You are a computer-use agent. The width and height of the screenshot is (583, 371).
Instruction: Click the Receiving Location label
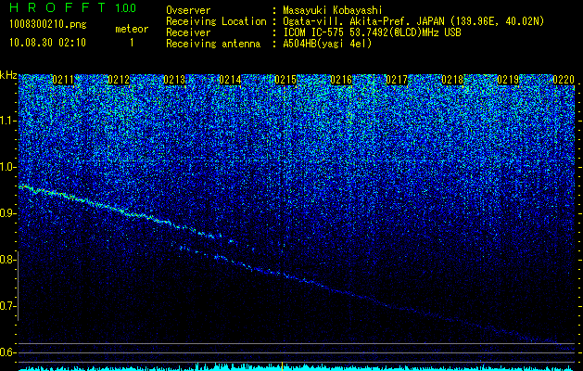tap(216, 21)
